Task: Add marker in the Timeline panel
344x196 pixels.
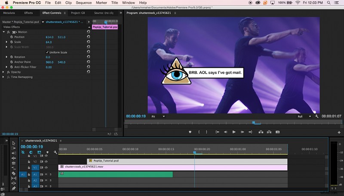Action: [47, 152]
